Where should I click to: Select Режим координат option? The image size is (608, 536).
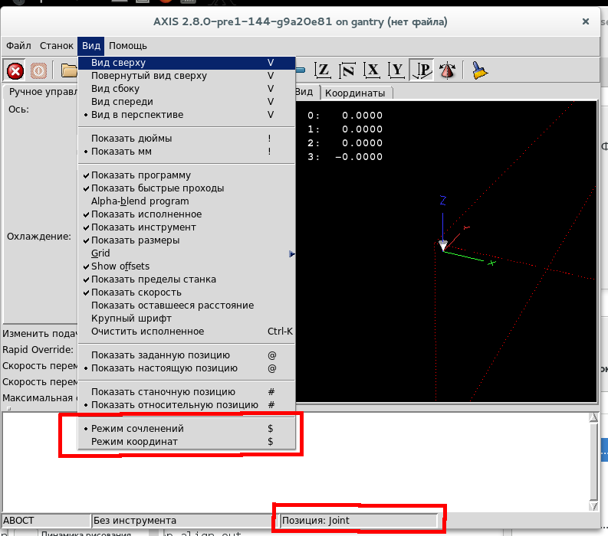pos(186,442)
